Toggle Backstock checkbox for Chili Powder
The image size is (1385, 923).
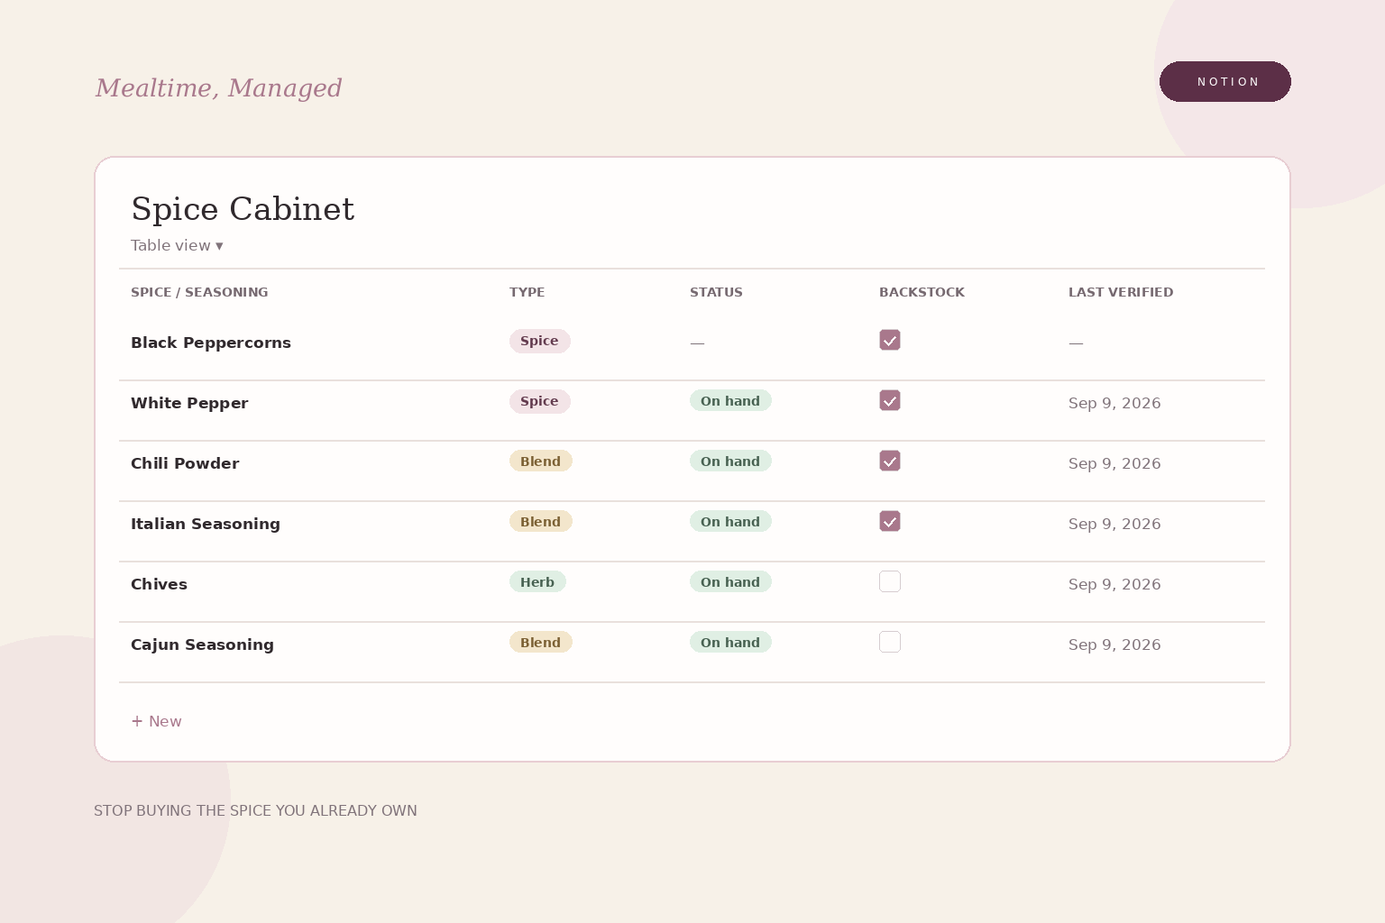890,461
